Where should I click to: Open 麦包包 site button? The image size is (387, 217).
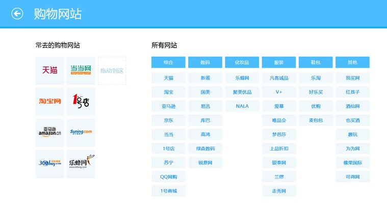pos(316,120)
